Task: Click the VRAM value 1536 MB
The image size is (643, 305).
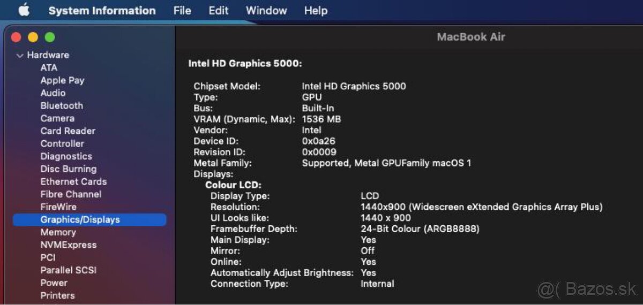Action: 321,119
